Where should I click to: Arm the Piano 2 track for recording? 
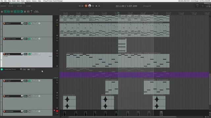(x=4, y=23)
